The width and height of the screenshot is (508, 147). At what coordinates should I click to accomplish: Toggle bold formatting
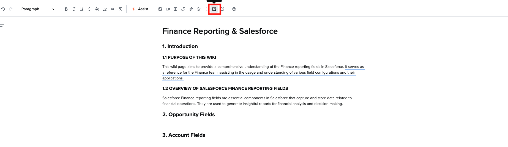[x=66, y=9]
